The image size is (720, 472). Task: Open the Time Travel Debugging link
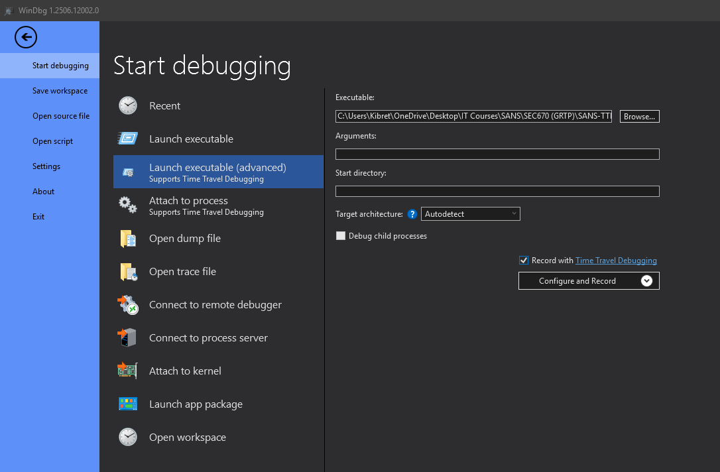[616, 261]
